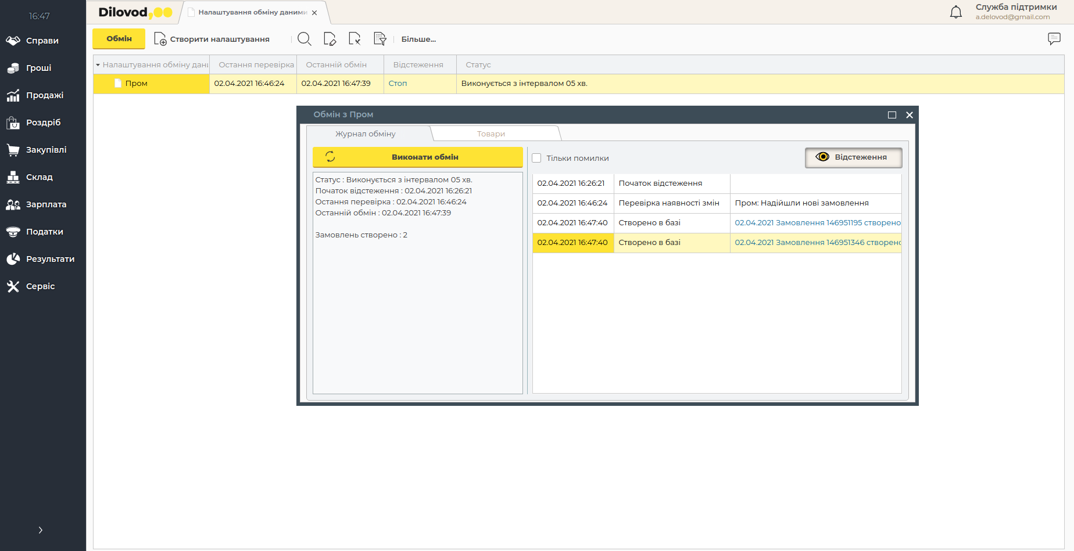1074x551 pixels.
Task: Switch to the Товари tab
Action: click(x=491, y=134)
